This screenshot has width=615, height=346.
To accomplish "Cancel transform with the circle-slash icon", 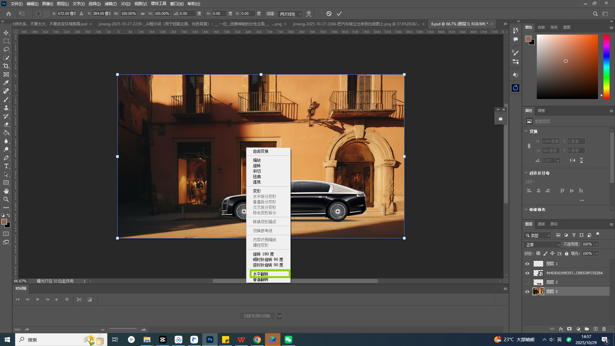I will [x=329, y=13].
